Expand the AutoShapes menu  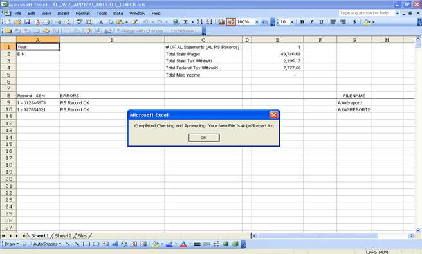pos(47,244)
